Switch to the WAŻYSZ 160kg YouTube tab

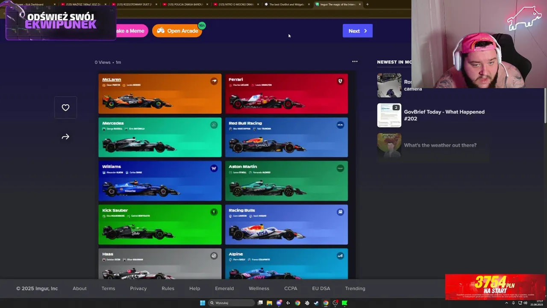click(x=83, y=4)
